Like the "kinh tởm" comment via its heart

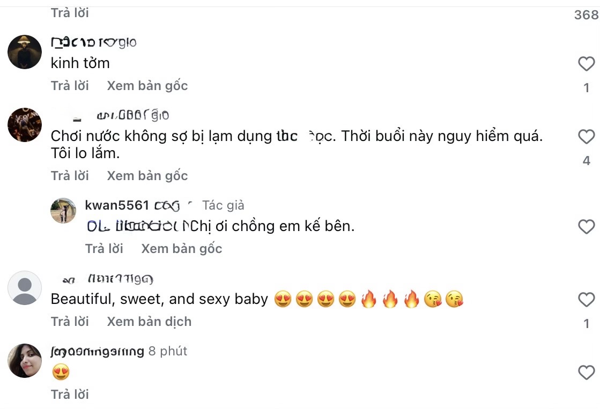point(586,64)
